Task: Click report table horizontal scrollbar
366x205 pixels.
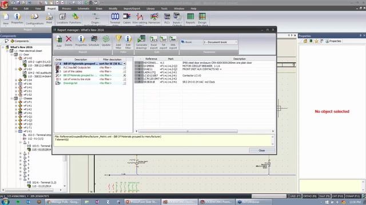Action: [188, 132]
